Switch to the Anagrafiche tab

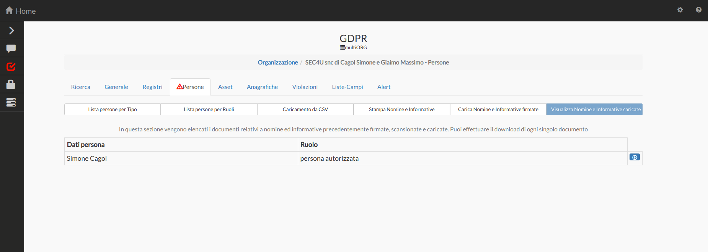tap(262, 87)
